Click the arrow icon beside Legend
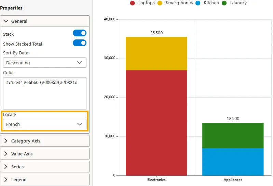This screenshot has height=186, width=273. [6, 180]
